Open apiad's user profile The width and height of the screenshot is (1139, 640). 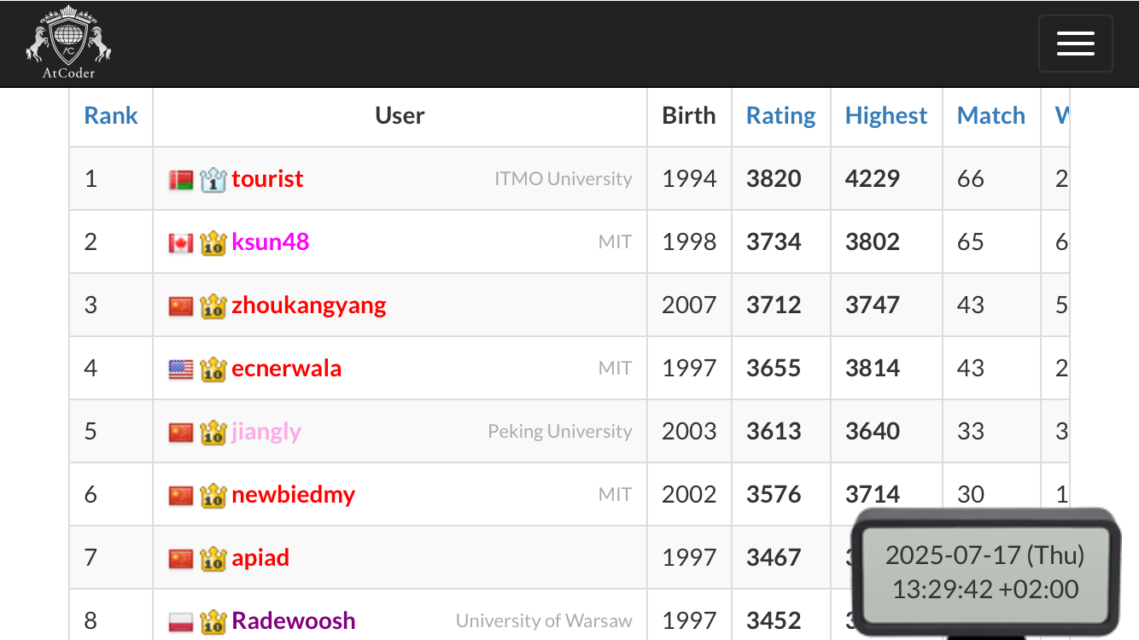(260, 558)
